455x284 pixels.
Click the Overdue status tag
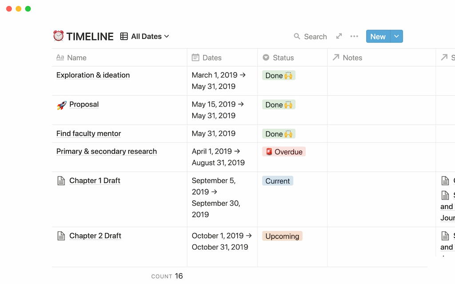pyautogui.click(x=283, y=151)
